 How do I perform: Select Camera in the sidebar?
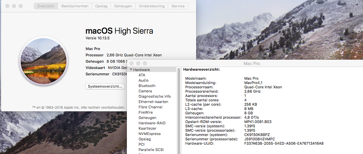click(145, 91)
